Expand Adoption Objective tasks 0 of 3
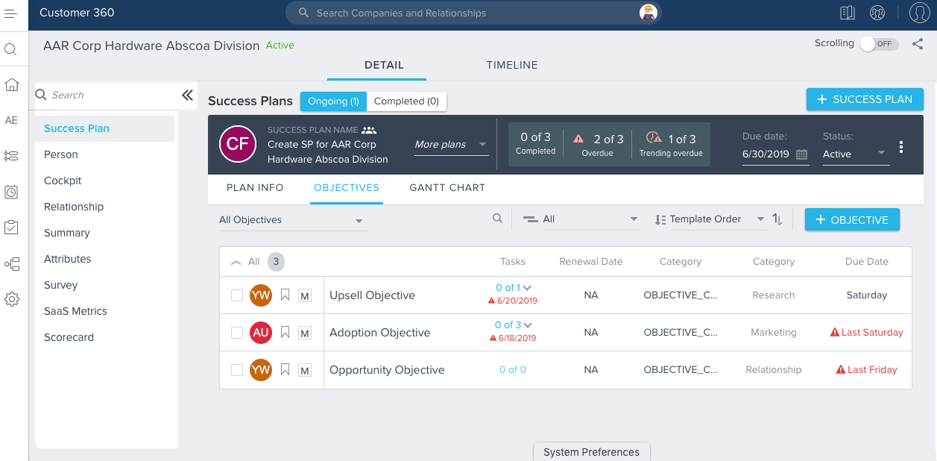The height and width of the screenshot is (461, 937). [x=514, y=325]
